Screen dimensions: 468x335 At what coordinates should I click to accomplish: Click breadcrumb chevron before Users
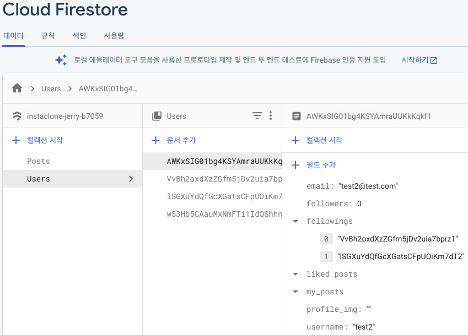(x=33, y=89)
